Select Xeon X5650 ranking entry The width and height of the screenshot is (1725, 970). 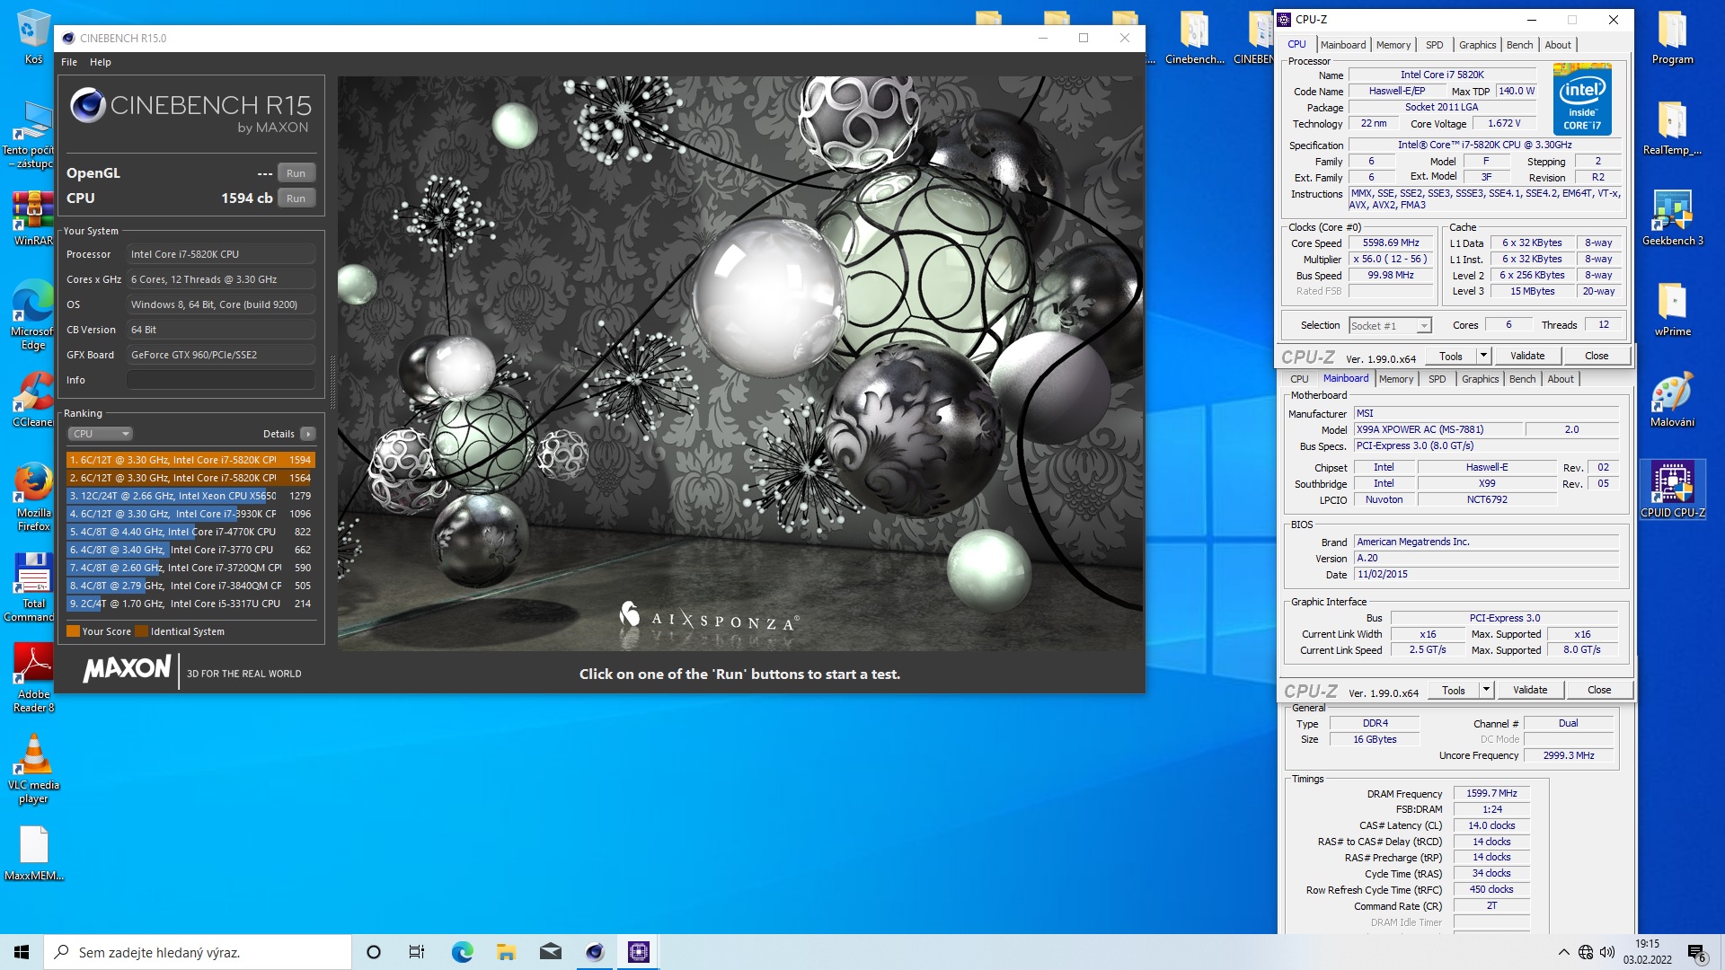[x=190, y=496]
